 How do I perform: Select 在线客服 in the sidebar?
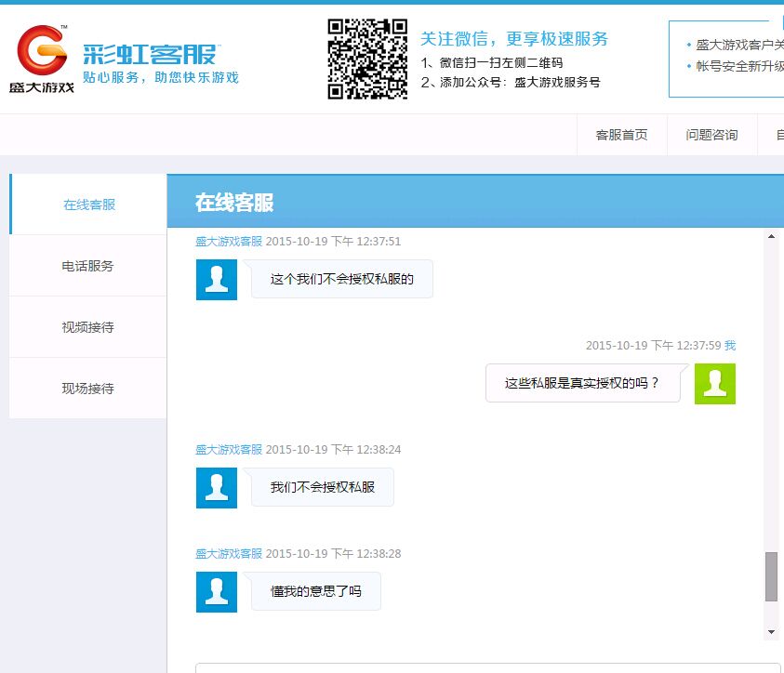click(89, 205)
